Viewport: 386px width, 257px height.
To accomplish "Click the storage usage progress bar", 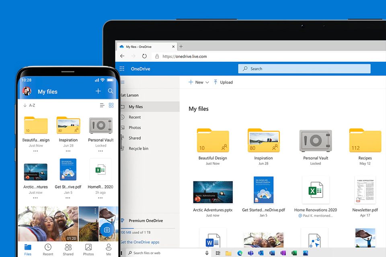I will point(148,228).
